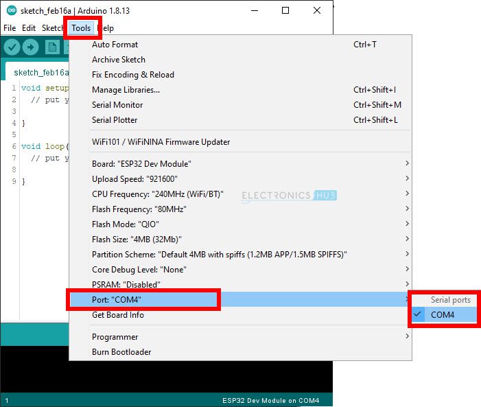Click "void setup" on code line 1

(45, 88)
